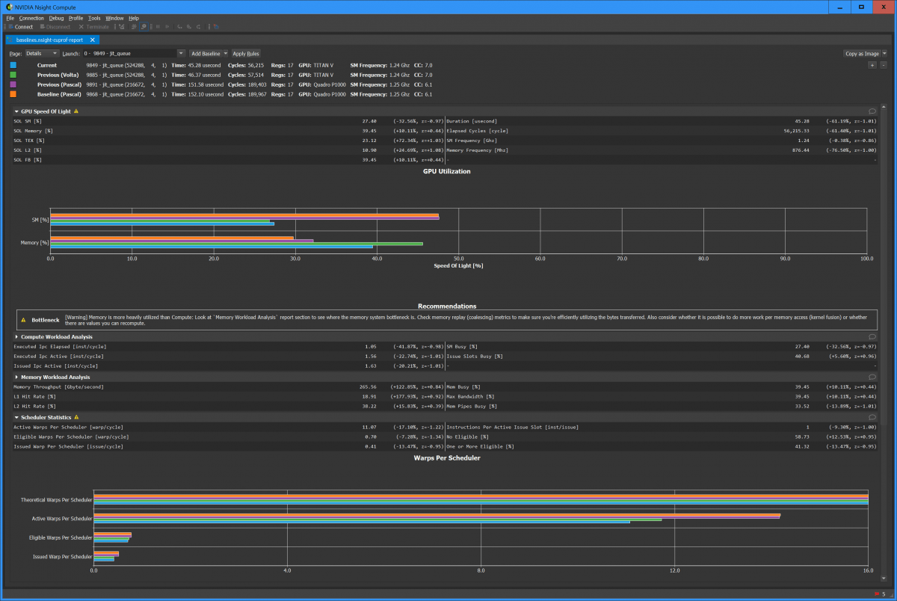Click the Pause icon in the toolbar
The height and width of the screenshot is (601, 897).
pos(158,27)
